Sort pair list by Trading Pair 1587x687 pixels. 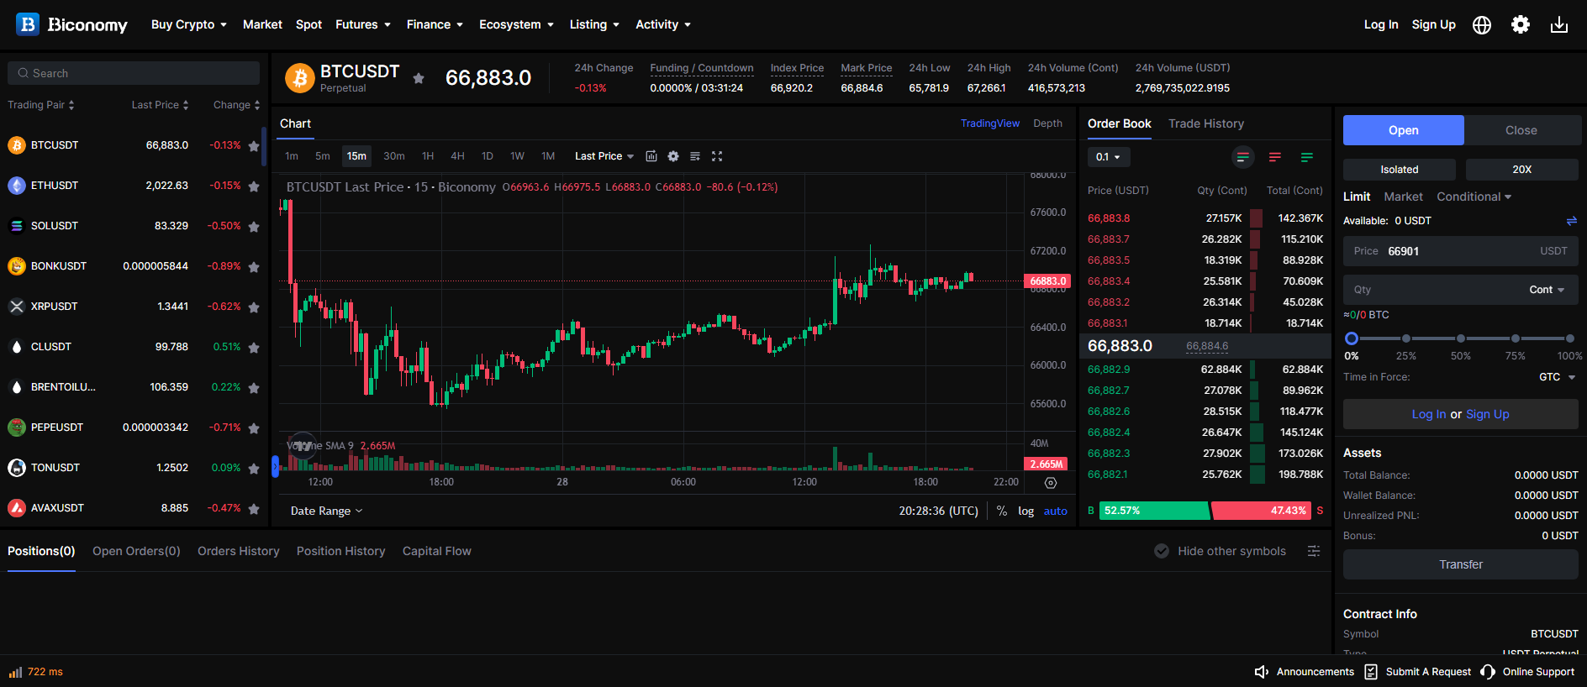point(41,105)
